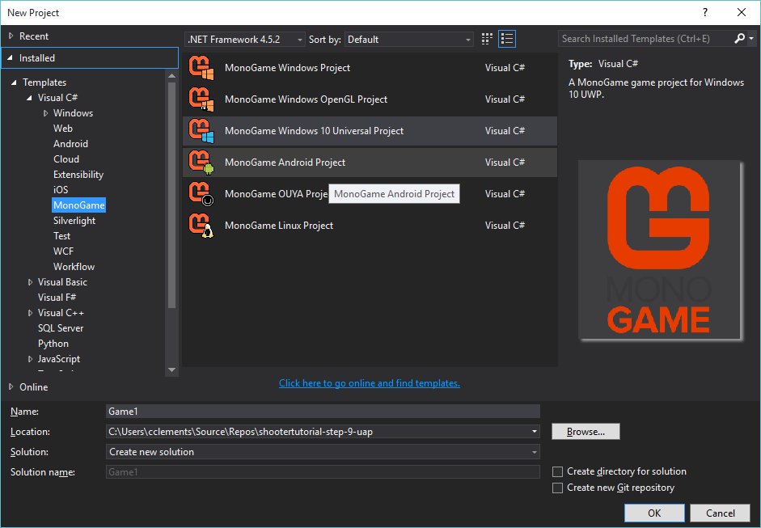
Task: Select MonoGame Linux Project text
Action: point(279,225)
